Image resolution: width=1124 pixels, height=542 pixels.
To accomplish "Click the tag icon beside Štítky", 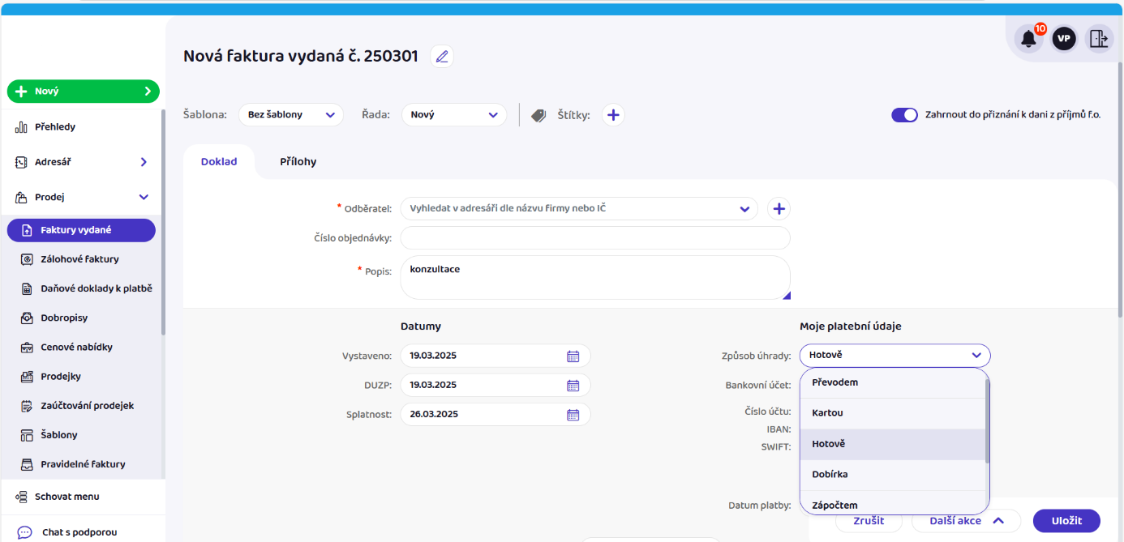I will coord(538,115).
